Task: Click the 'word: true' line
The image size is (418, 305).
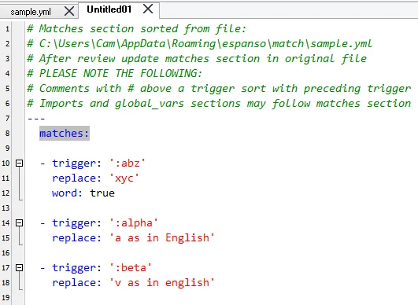Action: pos(83,193)
